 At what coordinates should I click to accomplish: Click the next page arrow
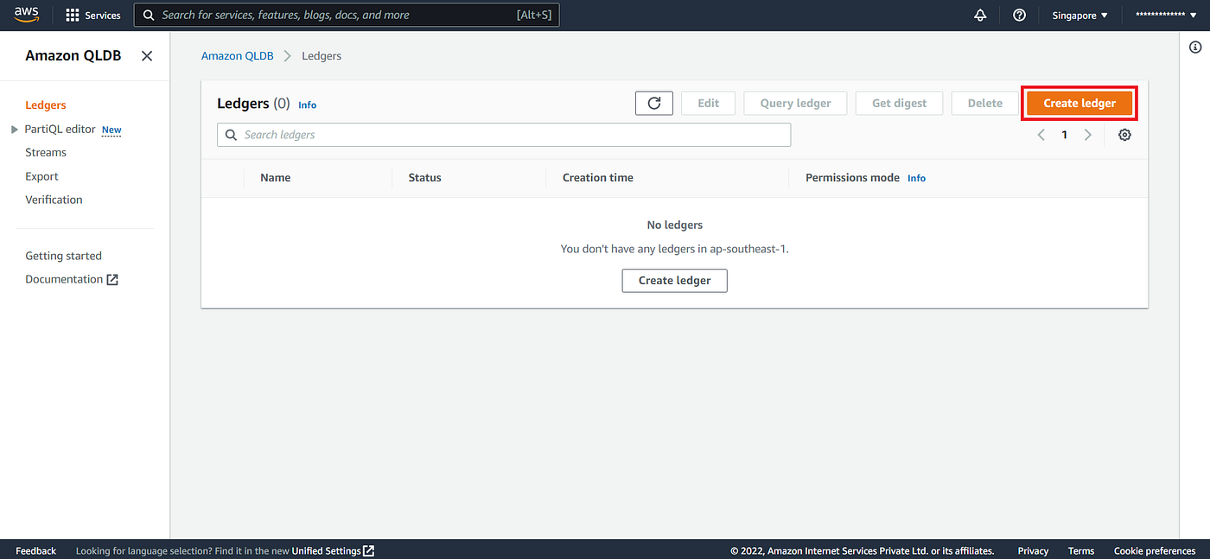[1088, 134]
